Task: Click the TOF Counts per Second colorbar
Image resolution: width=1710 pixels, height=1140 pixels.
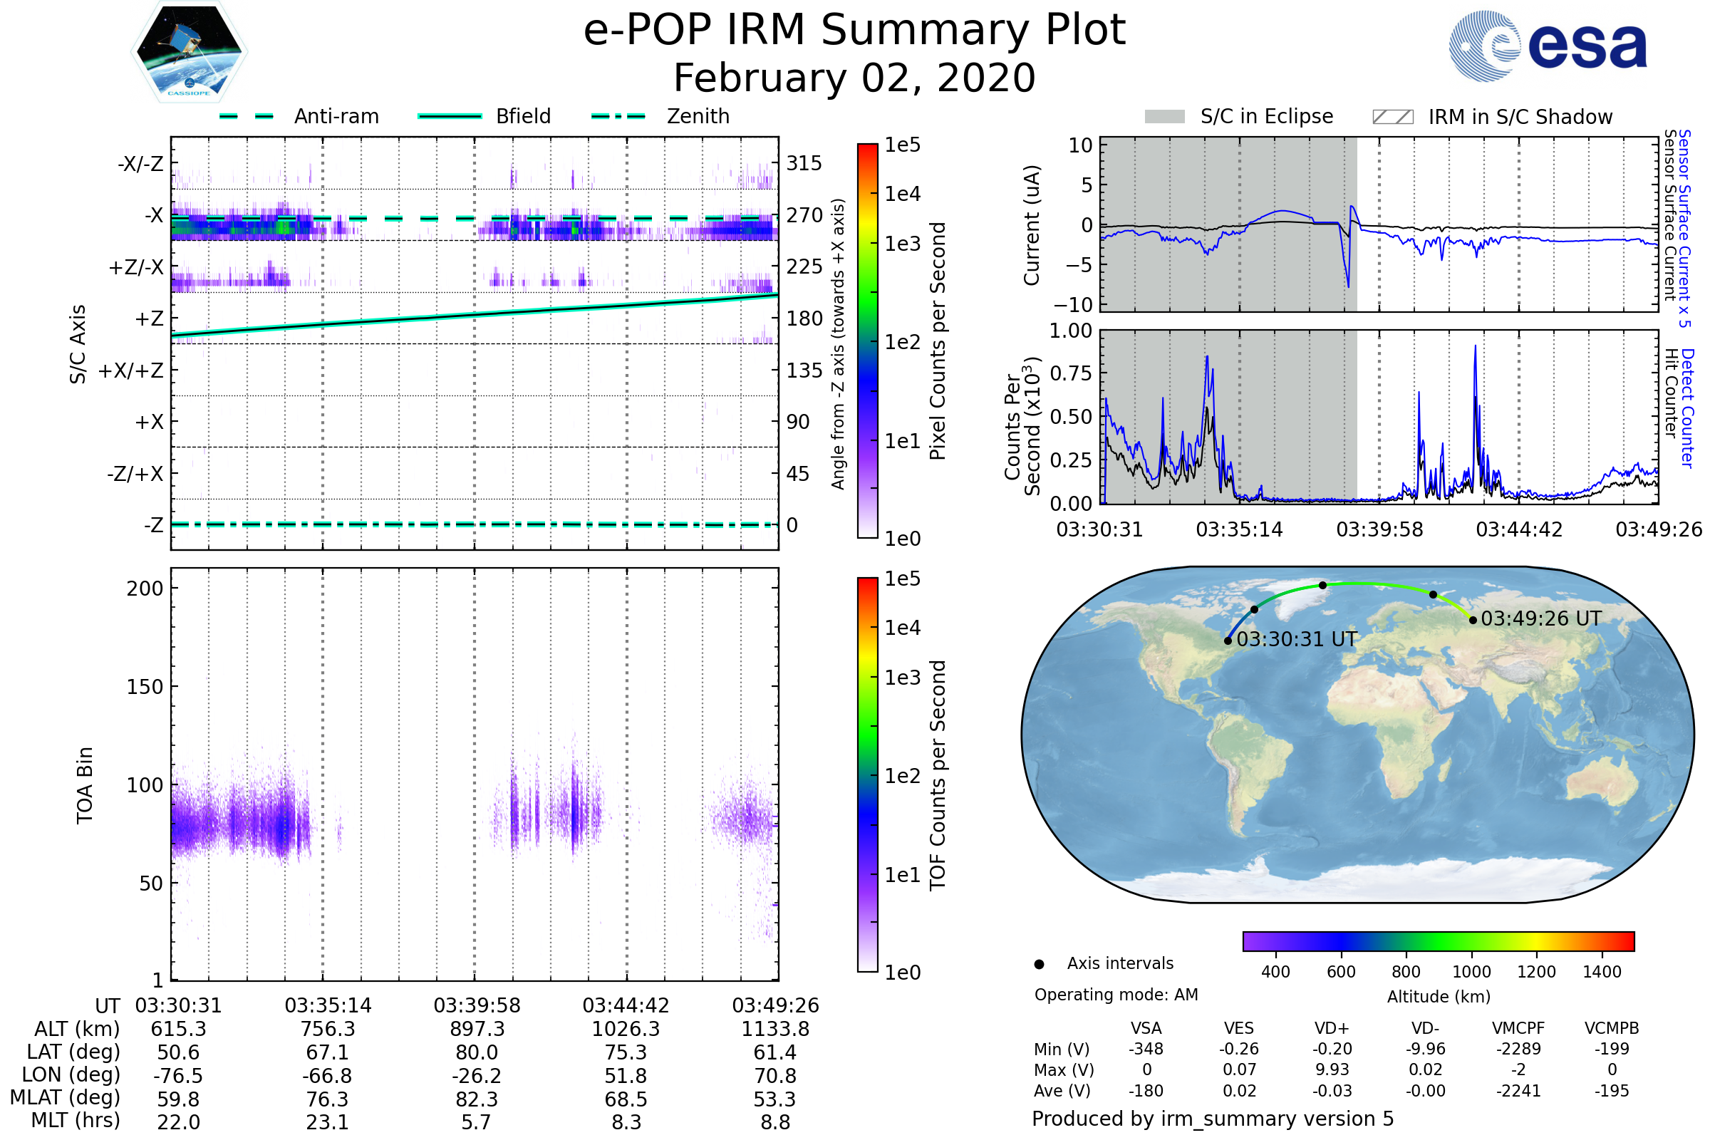Action: [x=867, y=774]
